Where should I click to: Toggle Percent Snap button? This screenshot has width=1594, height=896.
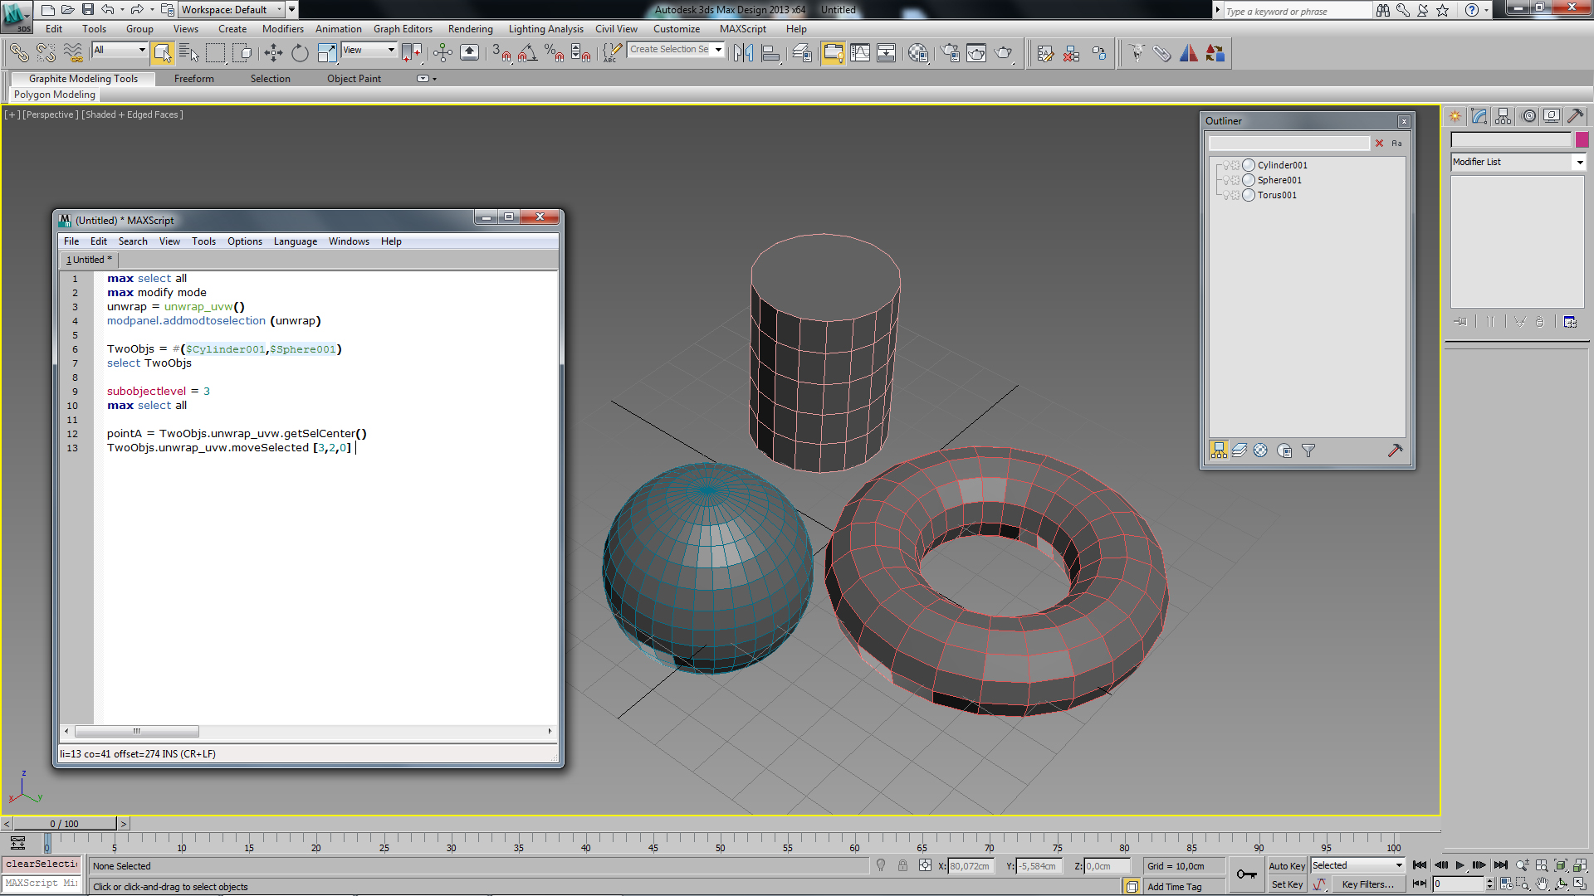555,53
